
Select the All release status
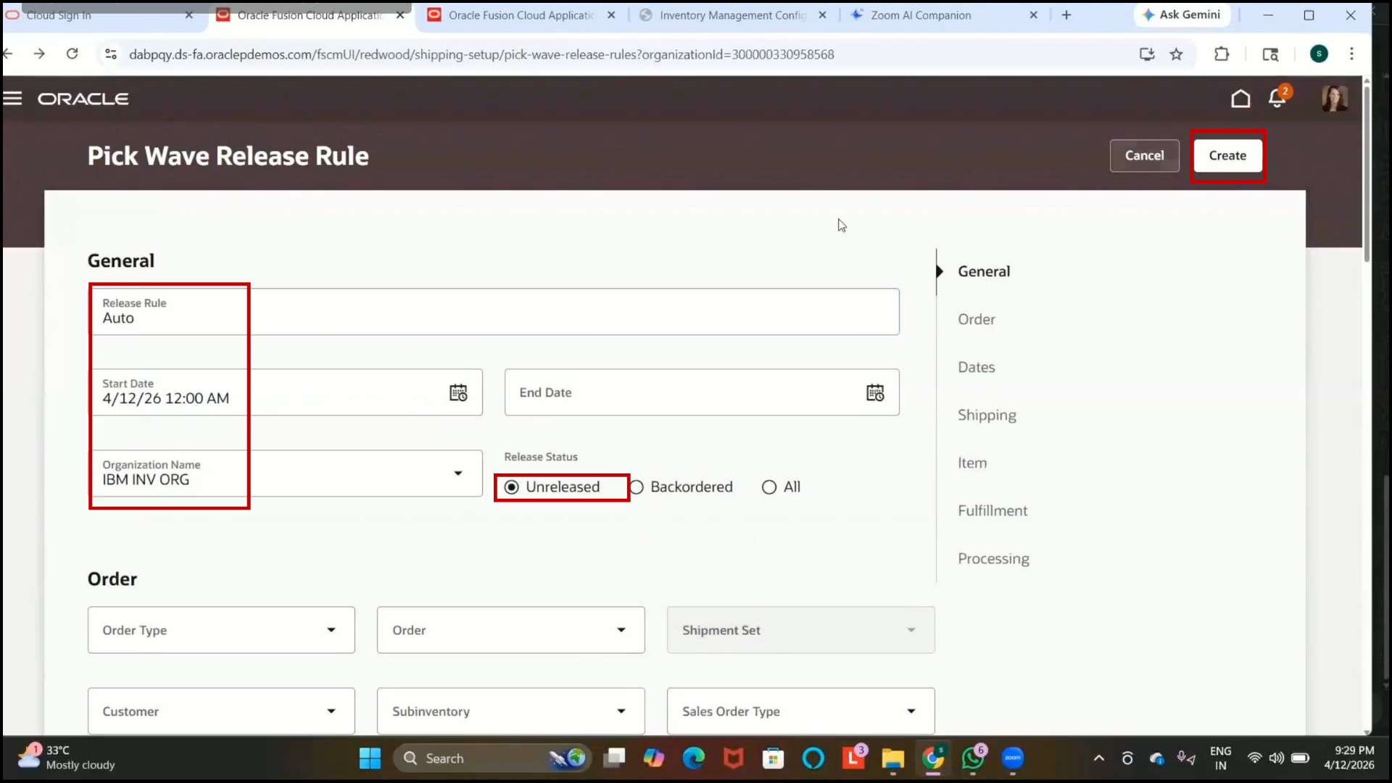tap(769, 487)
